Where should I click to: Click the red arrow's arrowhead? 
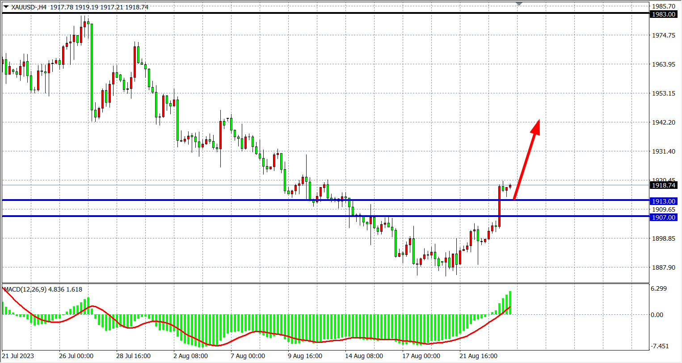[x=536, y=126]
